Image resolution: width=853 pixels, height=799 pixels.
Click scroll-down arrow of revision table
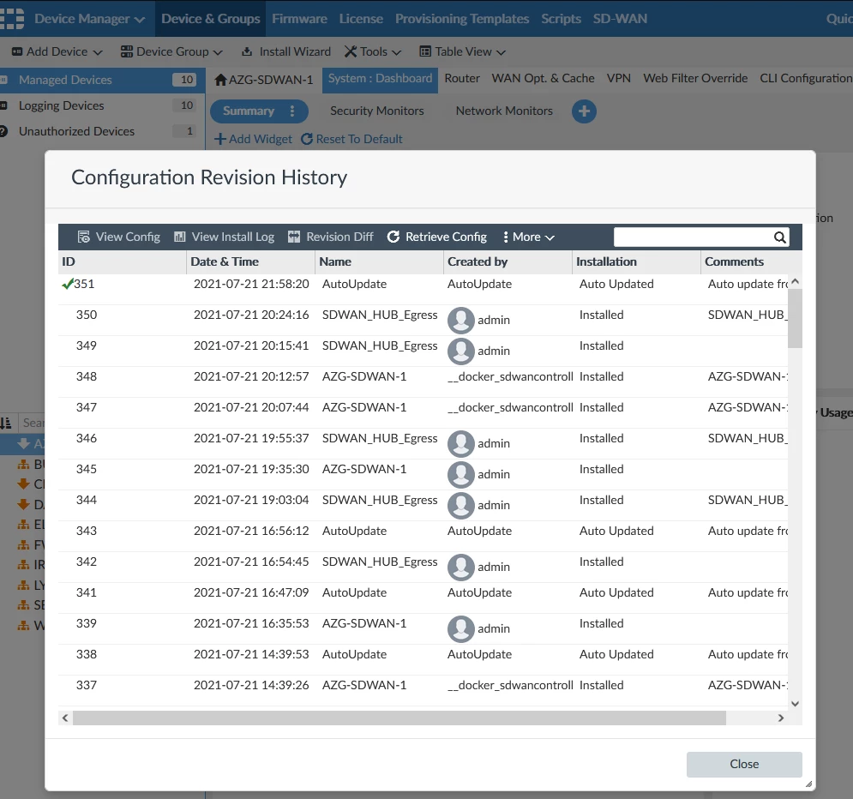coord(795,703)
